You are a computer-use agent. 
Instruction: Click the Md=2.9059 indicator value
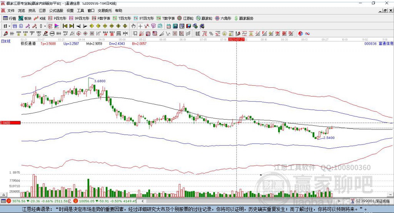(x=94, y=43)
